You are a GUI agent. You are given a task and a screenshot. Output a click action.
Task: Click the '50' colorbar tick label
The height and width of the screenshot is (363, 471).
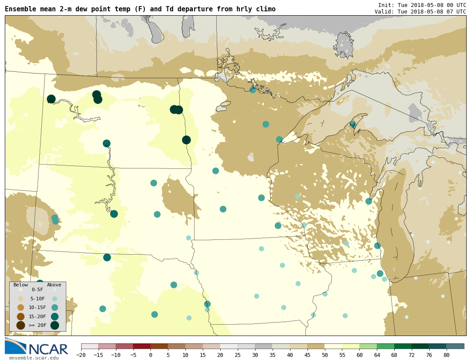325,355
